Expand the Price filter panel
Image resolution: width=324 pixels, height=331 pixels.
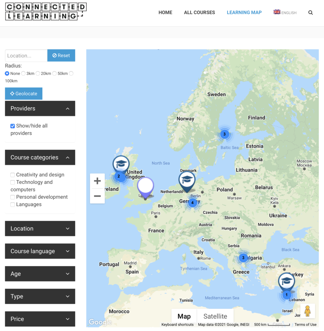40,319
